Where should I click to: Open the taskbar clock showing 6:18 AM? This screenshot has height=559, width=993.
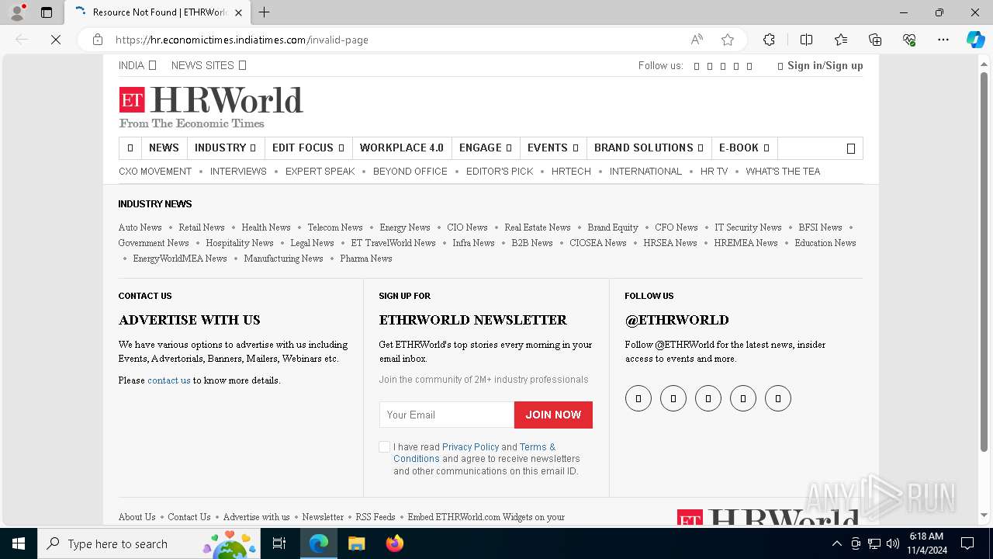[926, 543]
